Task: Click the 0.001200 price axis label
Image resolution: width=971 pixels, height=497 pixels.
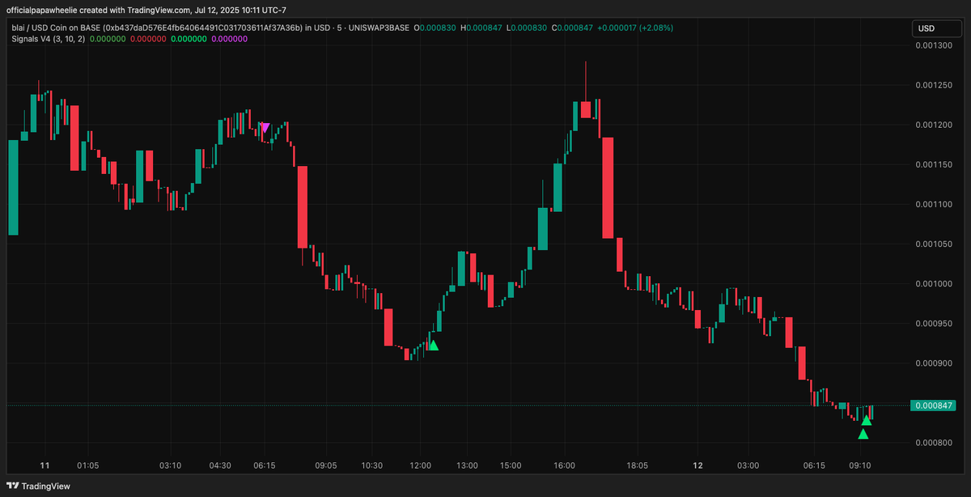Action: pos(933,125)
